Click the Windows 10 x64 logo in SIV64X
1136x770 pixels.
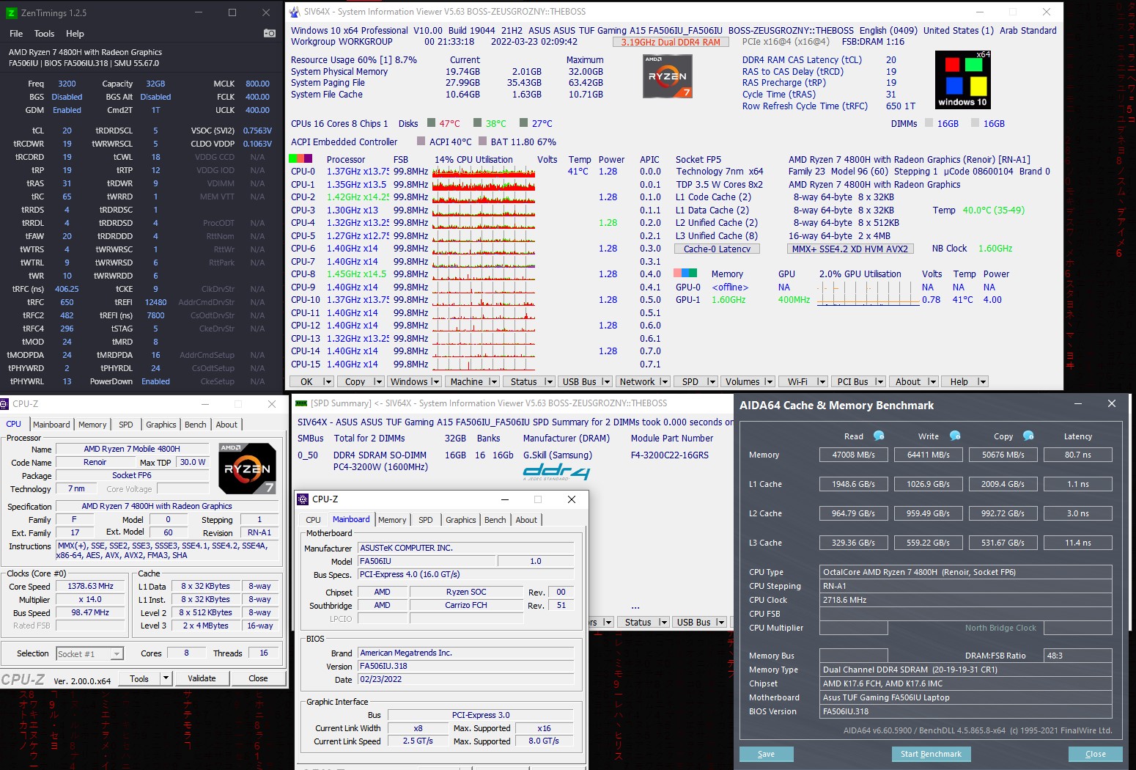coord(963,79)
